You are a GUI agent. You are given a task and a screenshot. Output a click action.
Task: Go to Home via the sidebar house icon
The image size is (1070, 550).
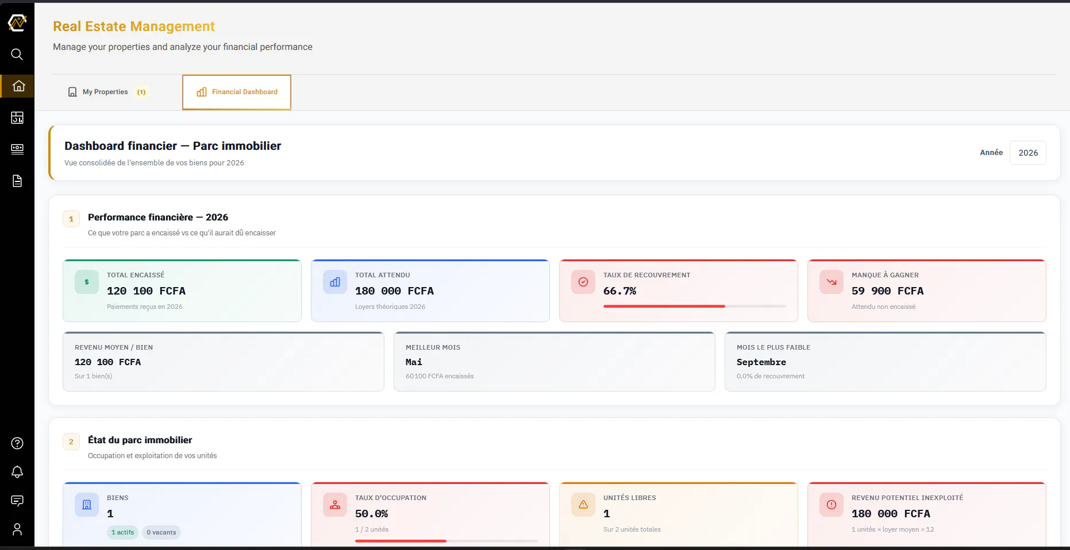coord(18,86)
